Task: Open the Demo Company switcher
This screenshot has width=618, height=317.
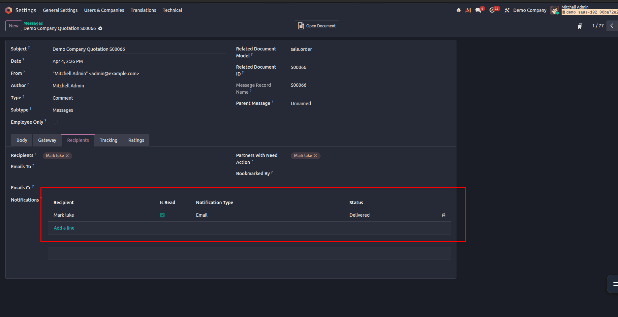Action: coord(530,10)
